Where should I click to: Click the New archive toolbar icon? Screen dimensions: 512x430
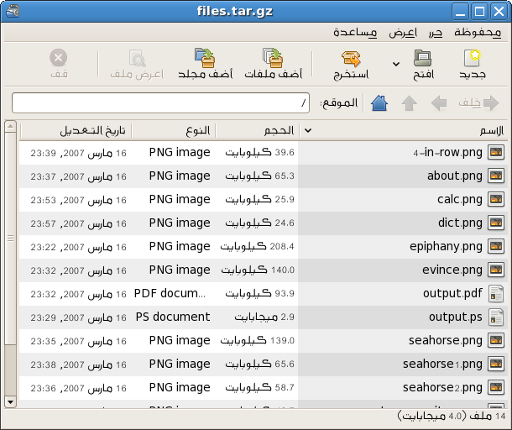pos(473,58)
